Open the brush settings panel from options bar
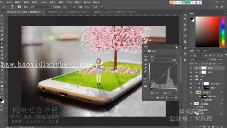 (x=19, y=7)
